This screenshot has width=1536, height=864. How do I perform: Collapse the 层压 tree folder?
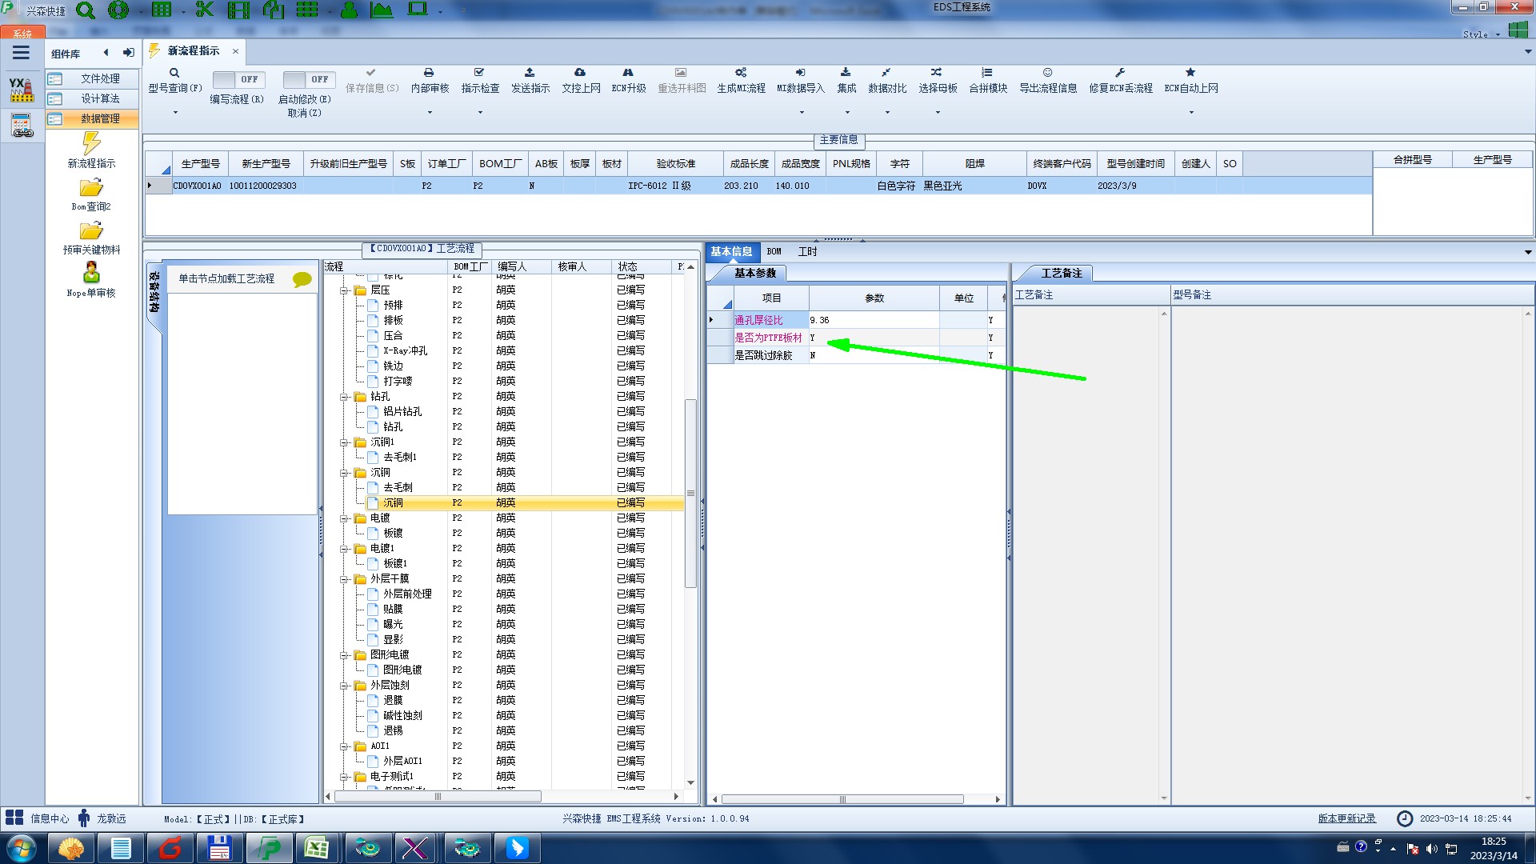point(344,290)
